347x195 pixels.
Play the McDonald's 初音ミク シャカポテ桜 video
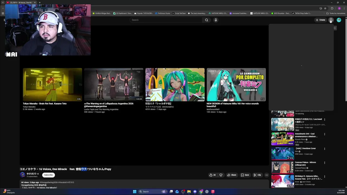(175, 84)
